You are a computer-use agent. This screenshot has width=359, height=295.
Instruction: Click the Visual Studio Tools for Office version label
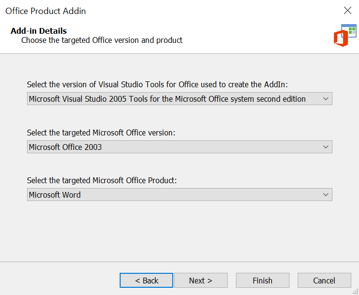point(157,85)
